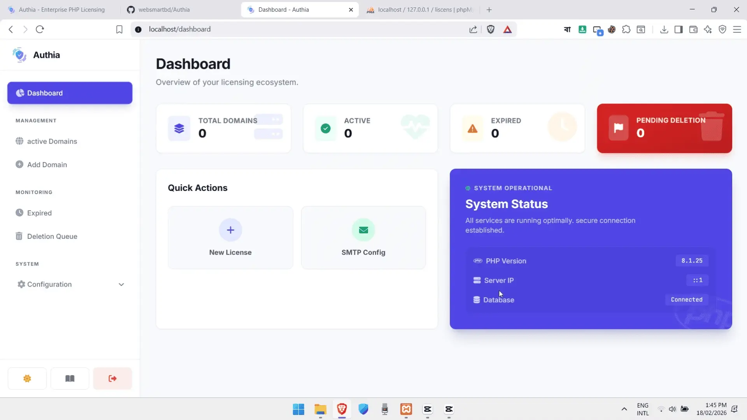The width and height of the screenshot is (747, 420).
Task: Click the New License quick action
Action: pyautogui.click(x=230, y=237)
